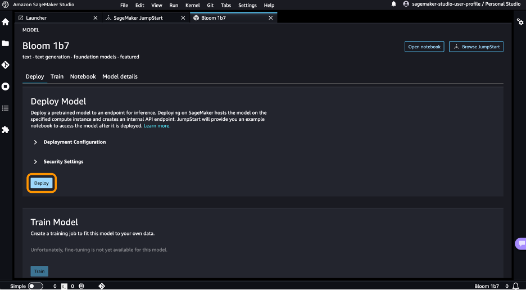Screen dimensions: 526x290
Task: Click the status bar kernel chip icon
Action: (81, 286)
